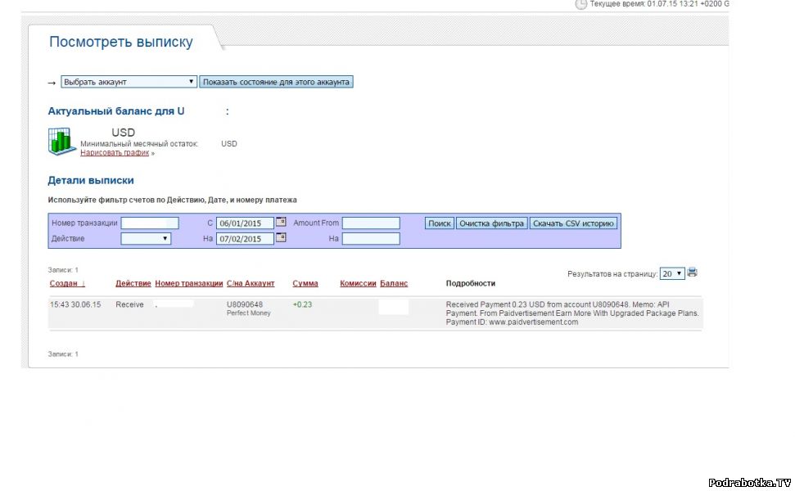Click the 'Поиск' search button
795x491 pixels.
click(440, 223)
